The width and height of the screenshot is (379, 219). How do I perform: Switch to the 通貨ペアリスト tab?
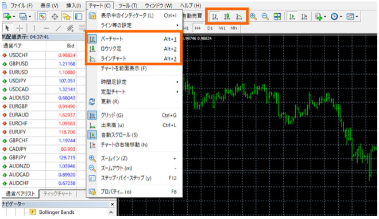20,194
